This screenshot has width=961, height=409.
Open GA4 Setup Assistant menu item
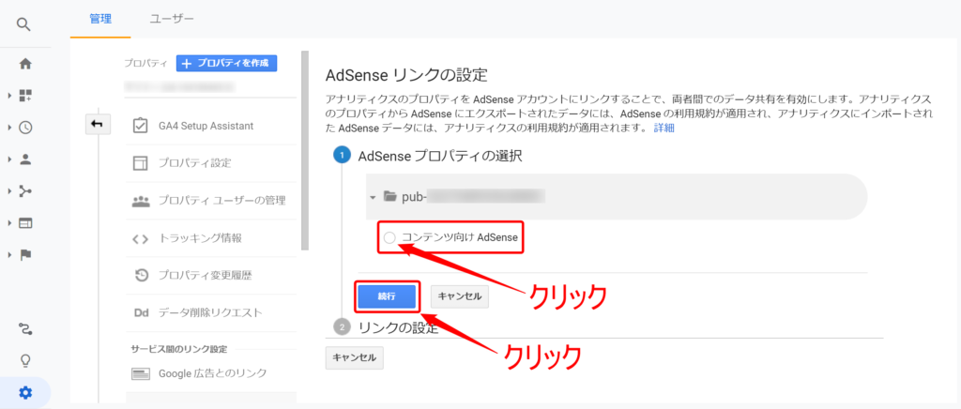tap(206, 126)
